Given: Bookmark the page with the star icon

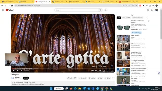Looking at the screenshot, I should 136,6.
